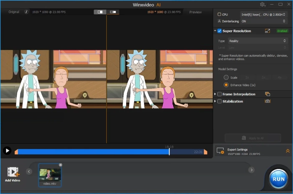Play the video preview
Viewport: 293px width, 194px height.
(x=7, y=151)
